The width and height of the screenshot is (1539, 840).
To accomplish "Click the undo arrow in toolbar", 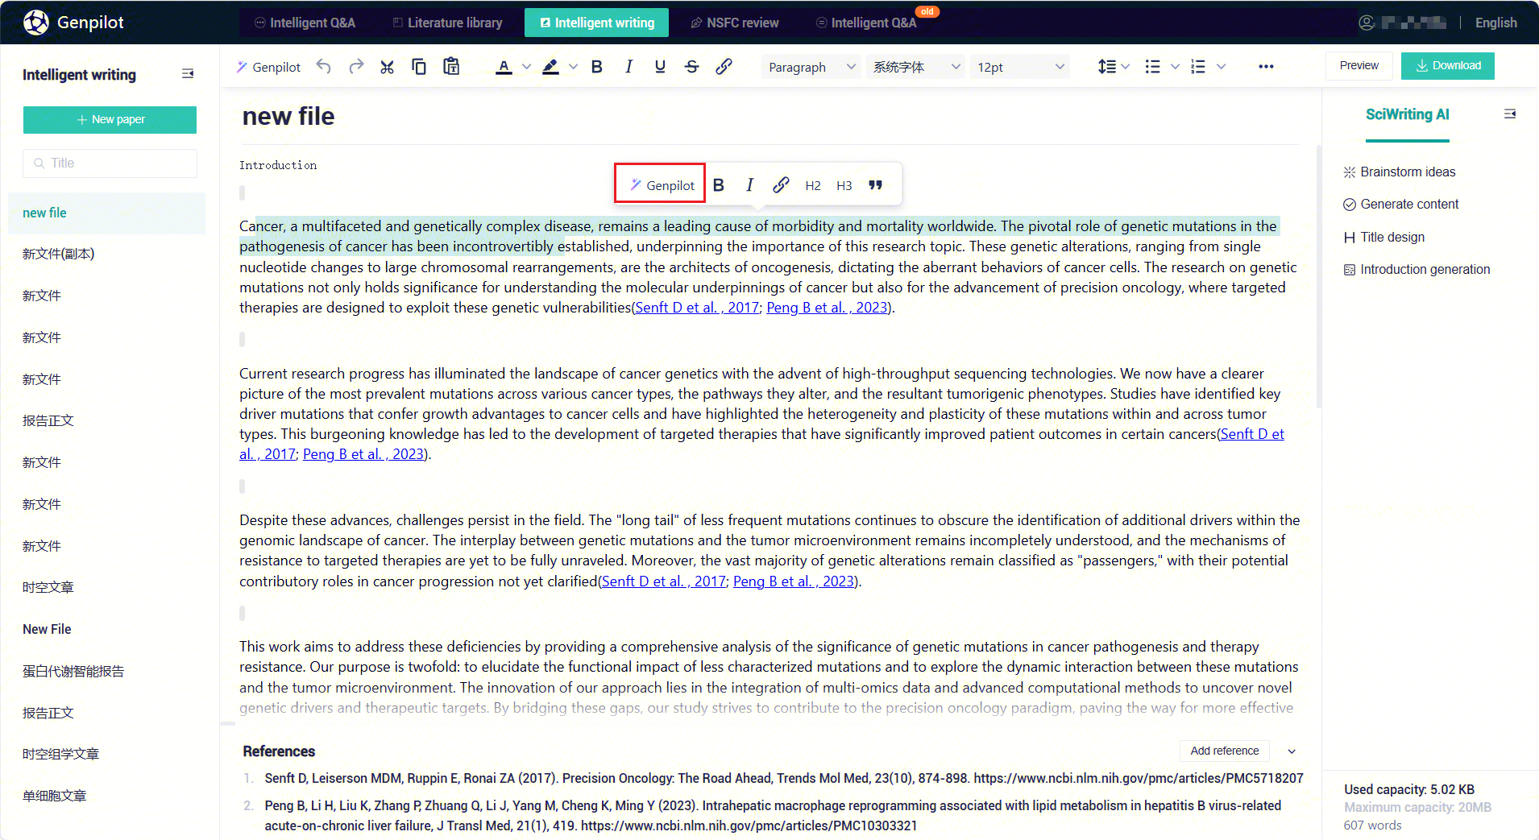I will [x=324, y=67].
